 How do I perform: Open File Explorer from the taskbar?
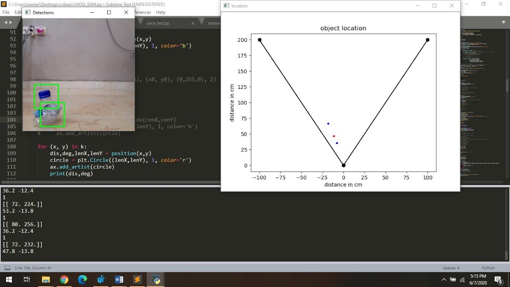click(46, 280)
